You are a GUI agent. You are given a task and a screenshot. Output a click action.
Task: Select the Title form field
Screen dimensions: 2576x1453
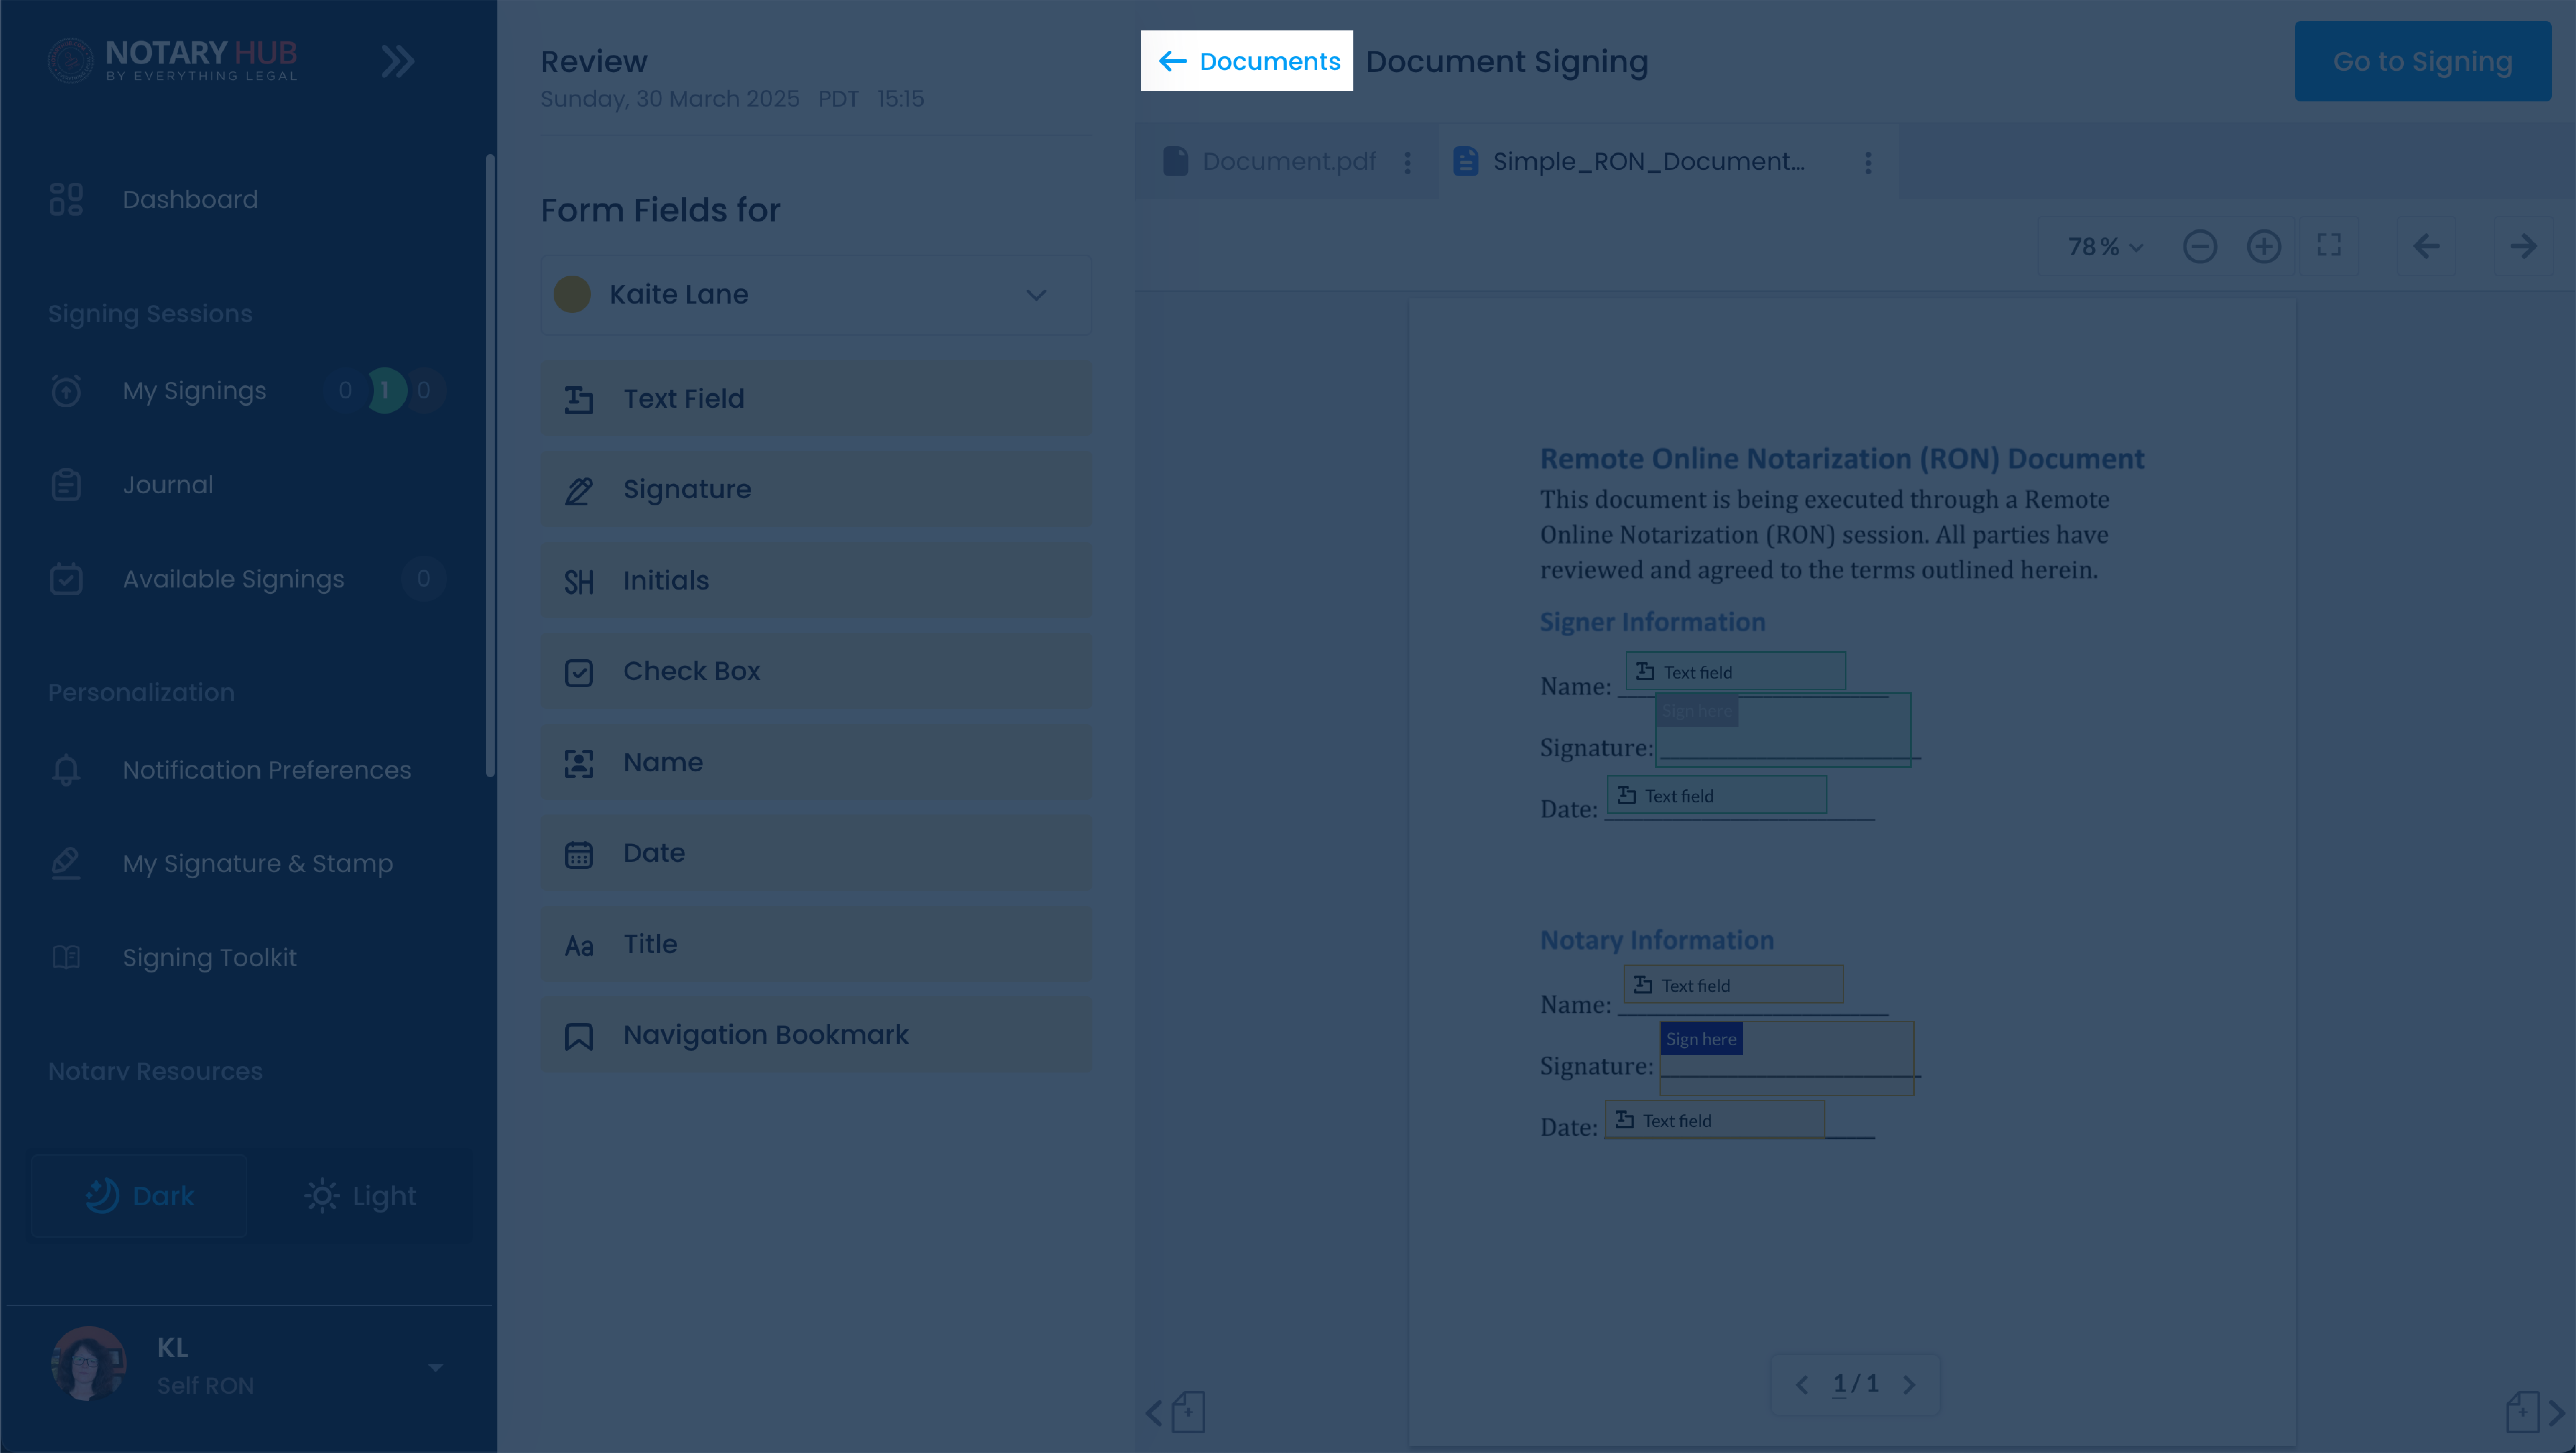click(x=816, y=944)
